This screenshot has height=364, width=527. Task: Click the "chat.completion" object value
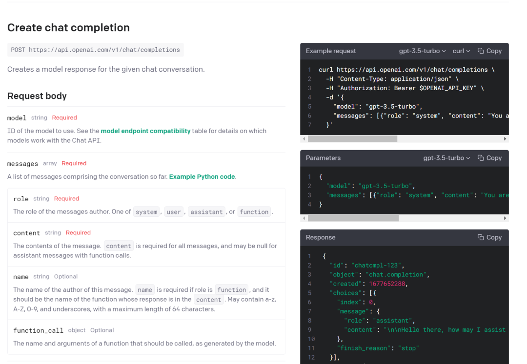(x=396, y=275)
